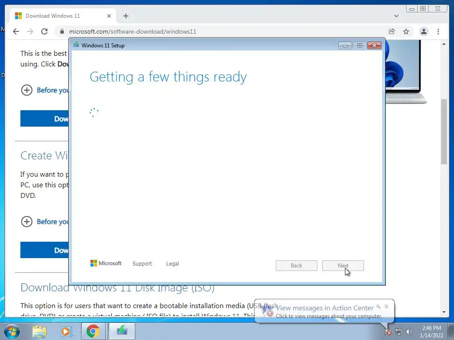Click the lock icon in the address bar
454x340 pixels.
(x=62, y=31)
